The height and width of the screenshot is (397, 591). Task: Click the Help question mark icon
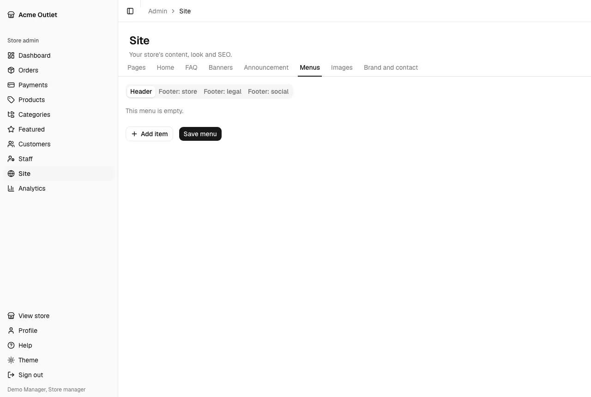[x=11, y=345]
